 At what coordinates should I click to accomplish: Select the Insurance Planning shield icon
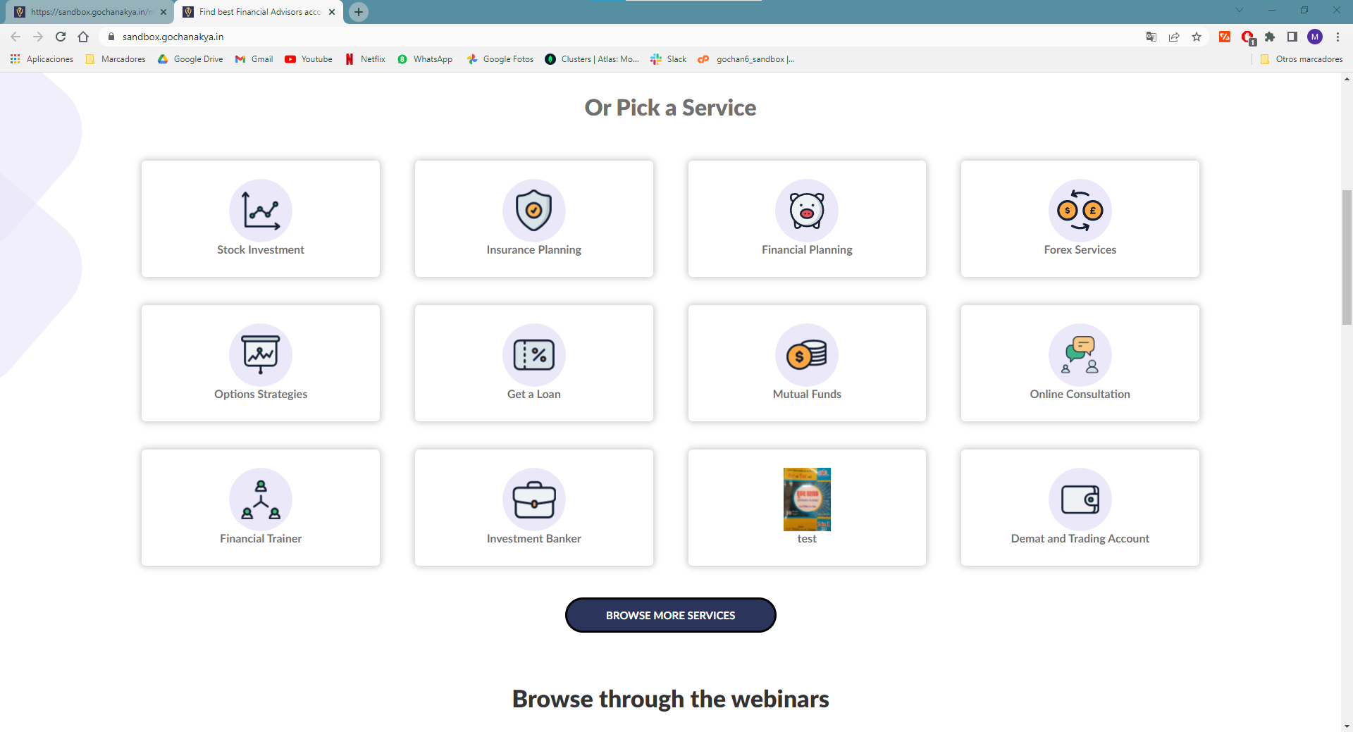[x=534, y=211]
